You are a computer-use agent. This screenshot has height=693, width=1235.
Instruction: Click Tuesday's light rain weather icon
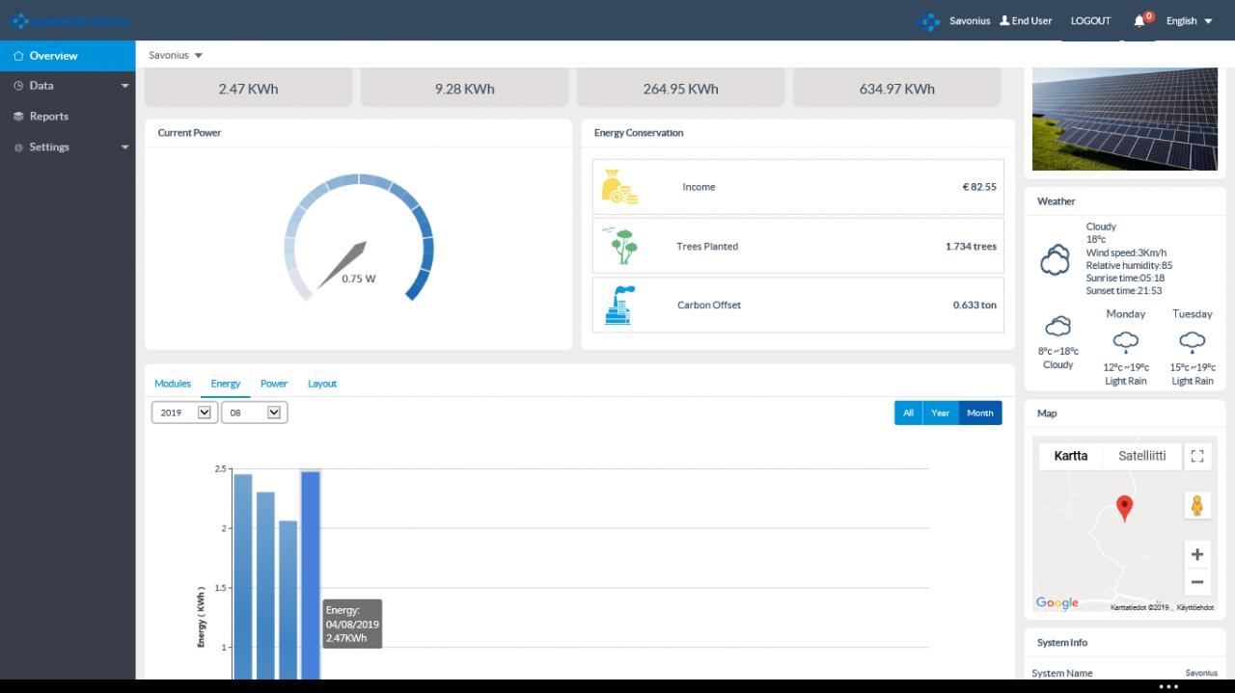(1193, 341)
